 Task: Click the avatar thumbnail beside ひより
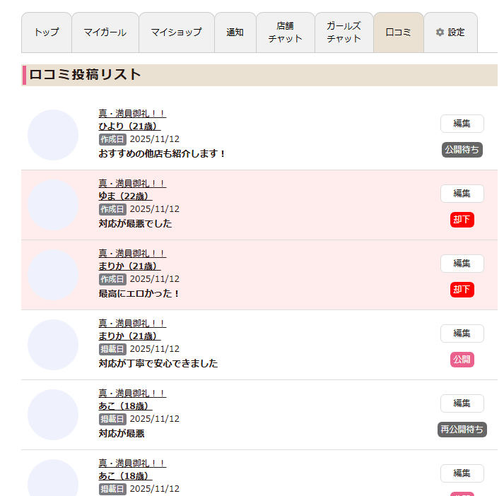click(x=53, y=135)
